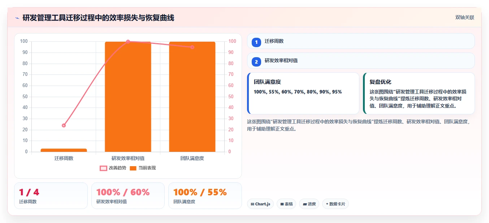Click the chart title heading text
Screen dimensions: 489x223
pyautogui.click(x=98, y=18)
